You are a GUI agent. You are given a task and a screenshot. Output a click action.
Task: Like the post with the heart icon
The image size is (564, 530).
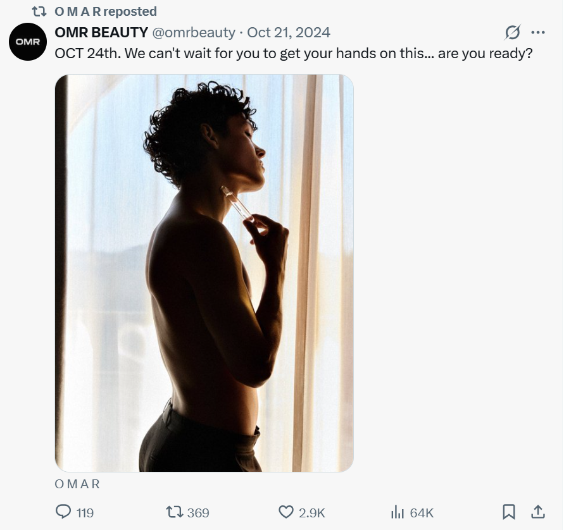[287, 512]
